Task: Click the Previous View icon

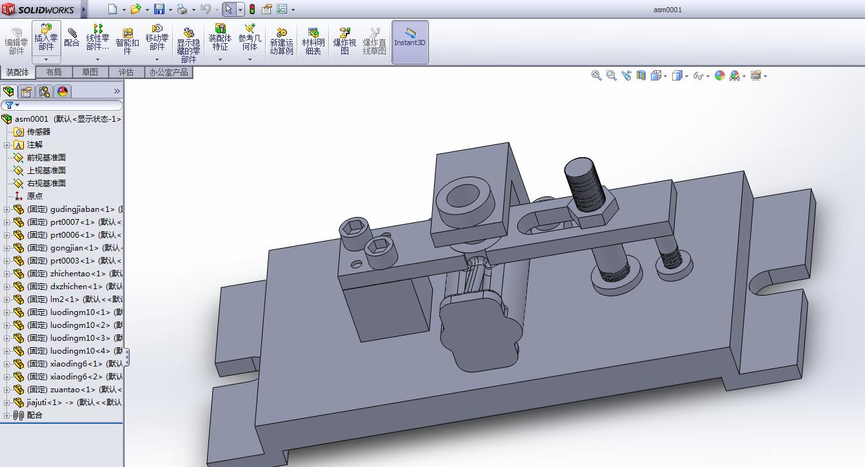Action: point(626,75)
